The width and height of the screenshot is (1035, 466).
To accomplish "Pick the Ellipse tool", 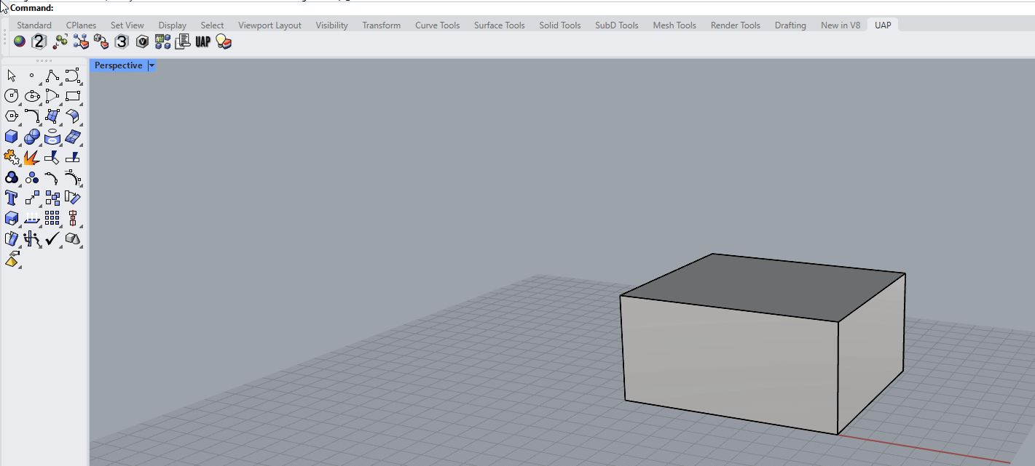I will (x=32, y=96).
